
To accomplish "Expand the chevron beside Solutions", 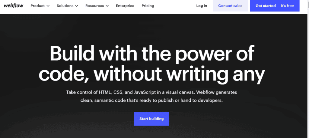I will click(x=76, y=6).
